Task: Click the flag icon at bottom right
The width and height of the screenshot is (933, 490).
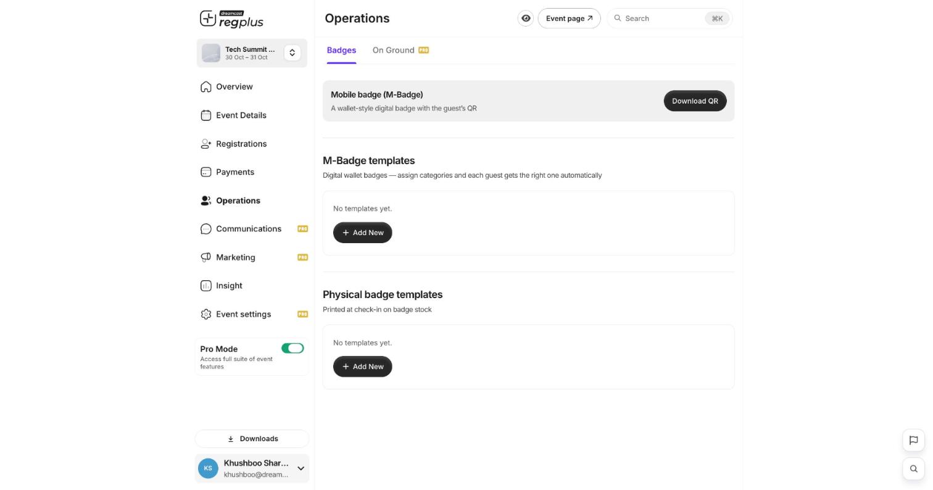Action: pyautogui.click(x=914, y=440)
